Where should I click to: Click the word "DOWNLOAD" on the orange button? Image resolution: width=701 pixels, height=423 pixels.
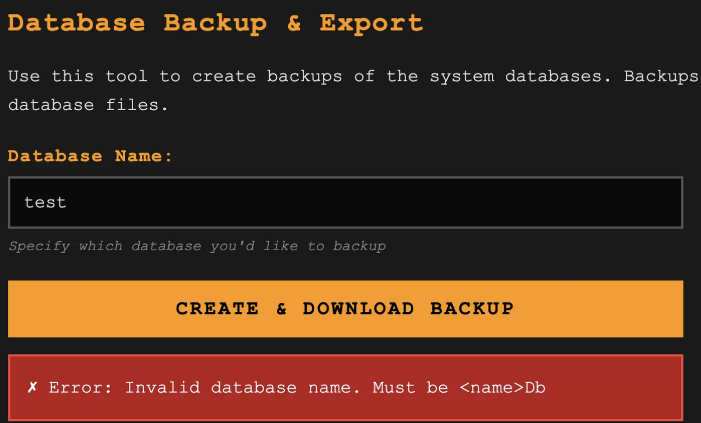(358, 309)
